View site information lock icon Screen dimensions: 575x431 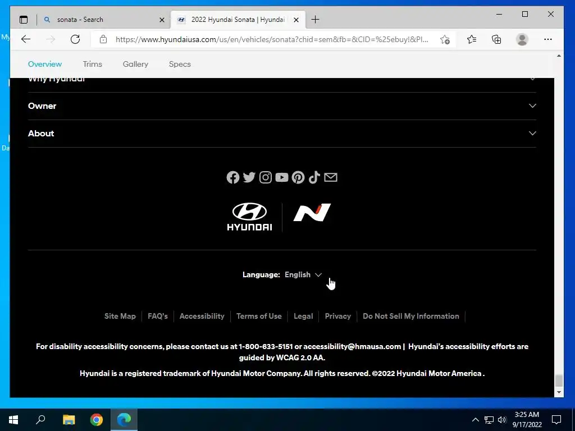point(103,39)
